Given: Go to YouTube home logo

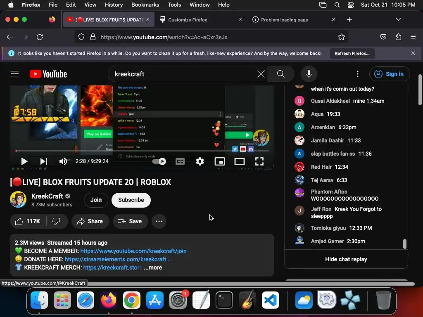Looking at the screenshot, I should (x=48, y=74).
